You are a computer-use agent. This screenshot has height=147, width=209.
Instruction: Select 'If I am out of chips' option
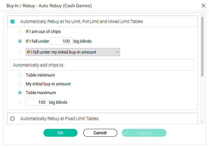click(x=20, y=31)
